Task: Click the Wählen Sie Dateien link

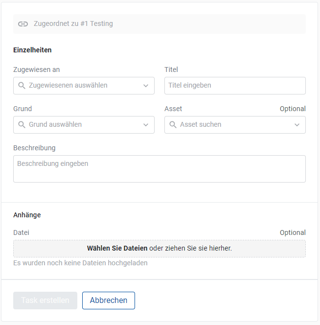Action: (117, 248)
